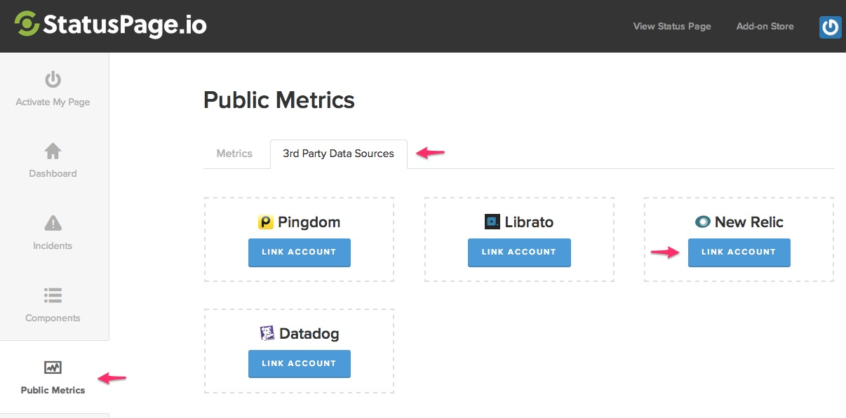Image resolution: width=846 pixels, height=418 pixels.
Task: Switch to the Metrics tab
Action: click(234, 153)
